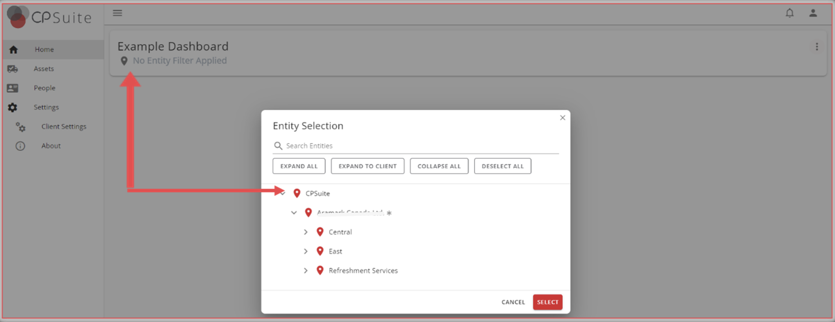Click the user account icon
Viewport: 835px width, 322px height.
click(x=814, y=13)
